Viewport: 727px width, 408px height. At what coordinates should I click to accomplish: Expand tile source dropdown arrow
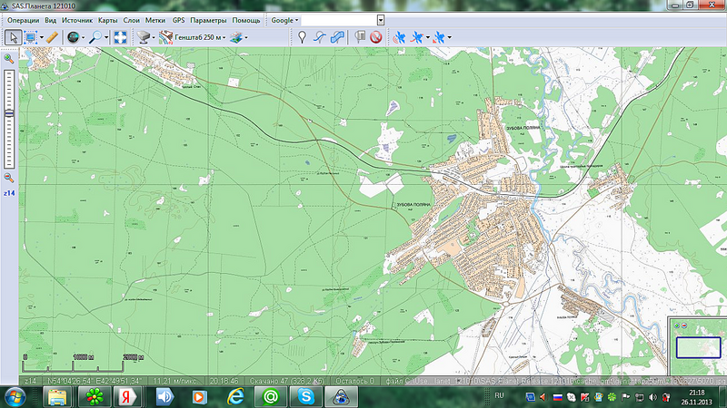click(154, 37)
